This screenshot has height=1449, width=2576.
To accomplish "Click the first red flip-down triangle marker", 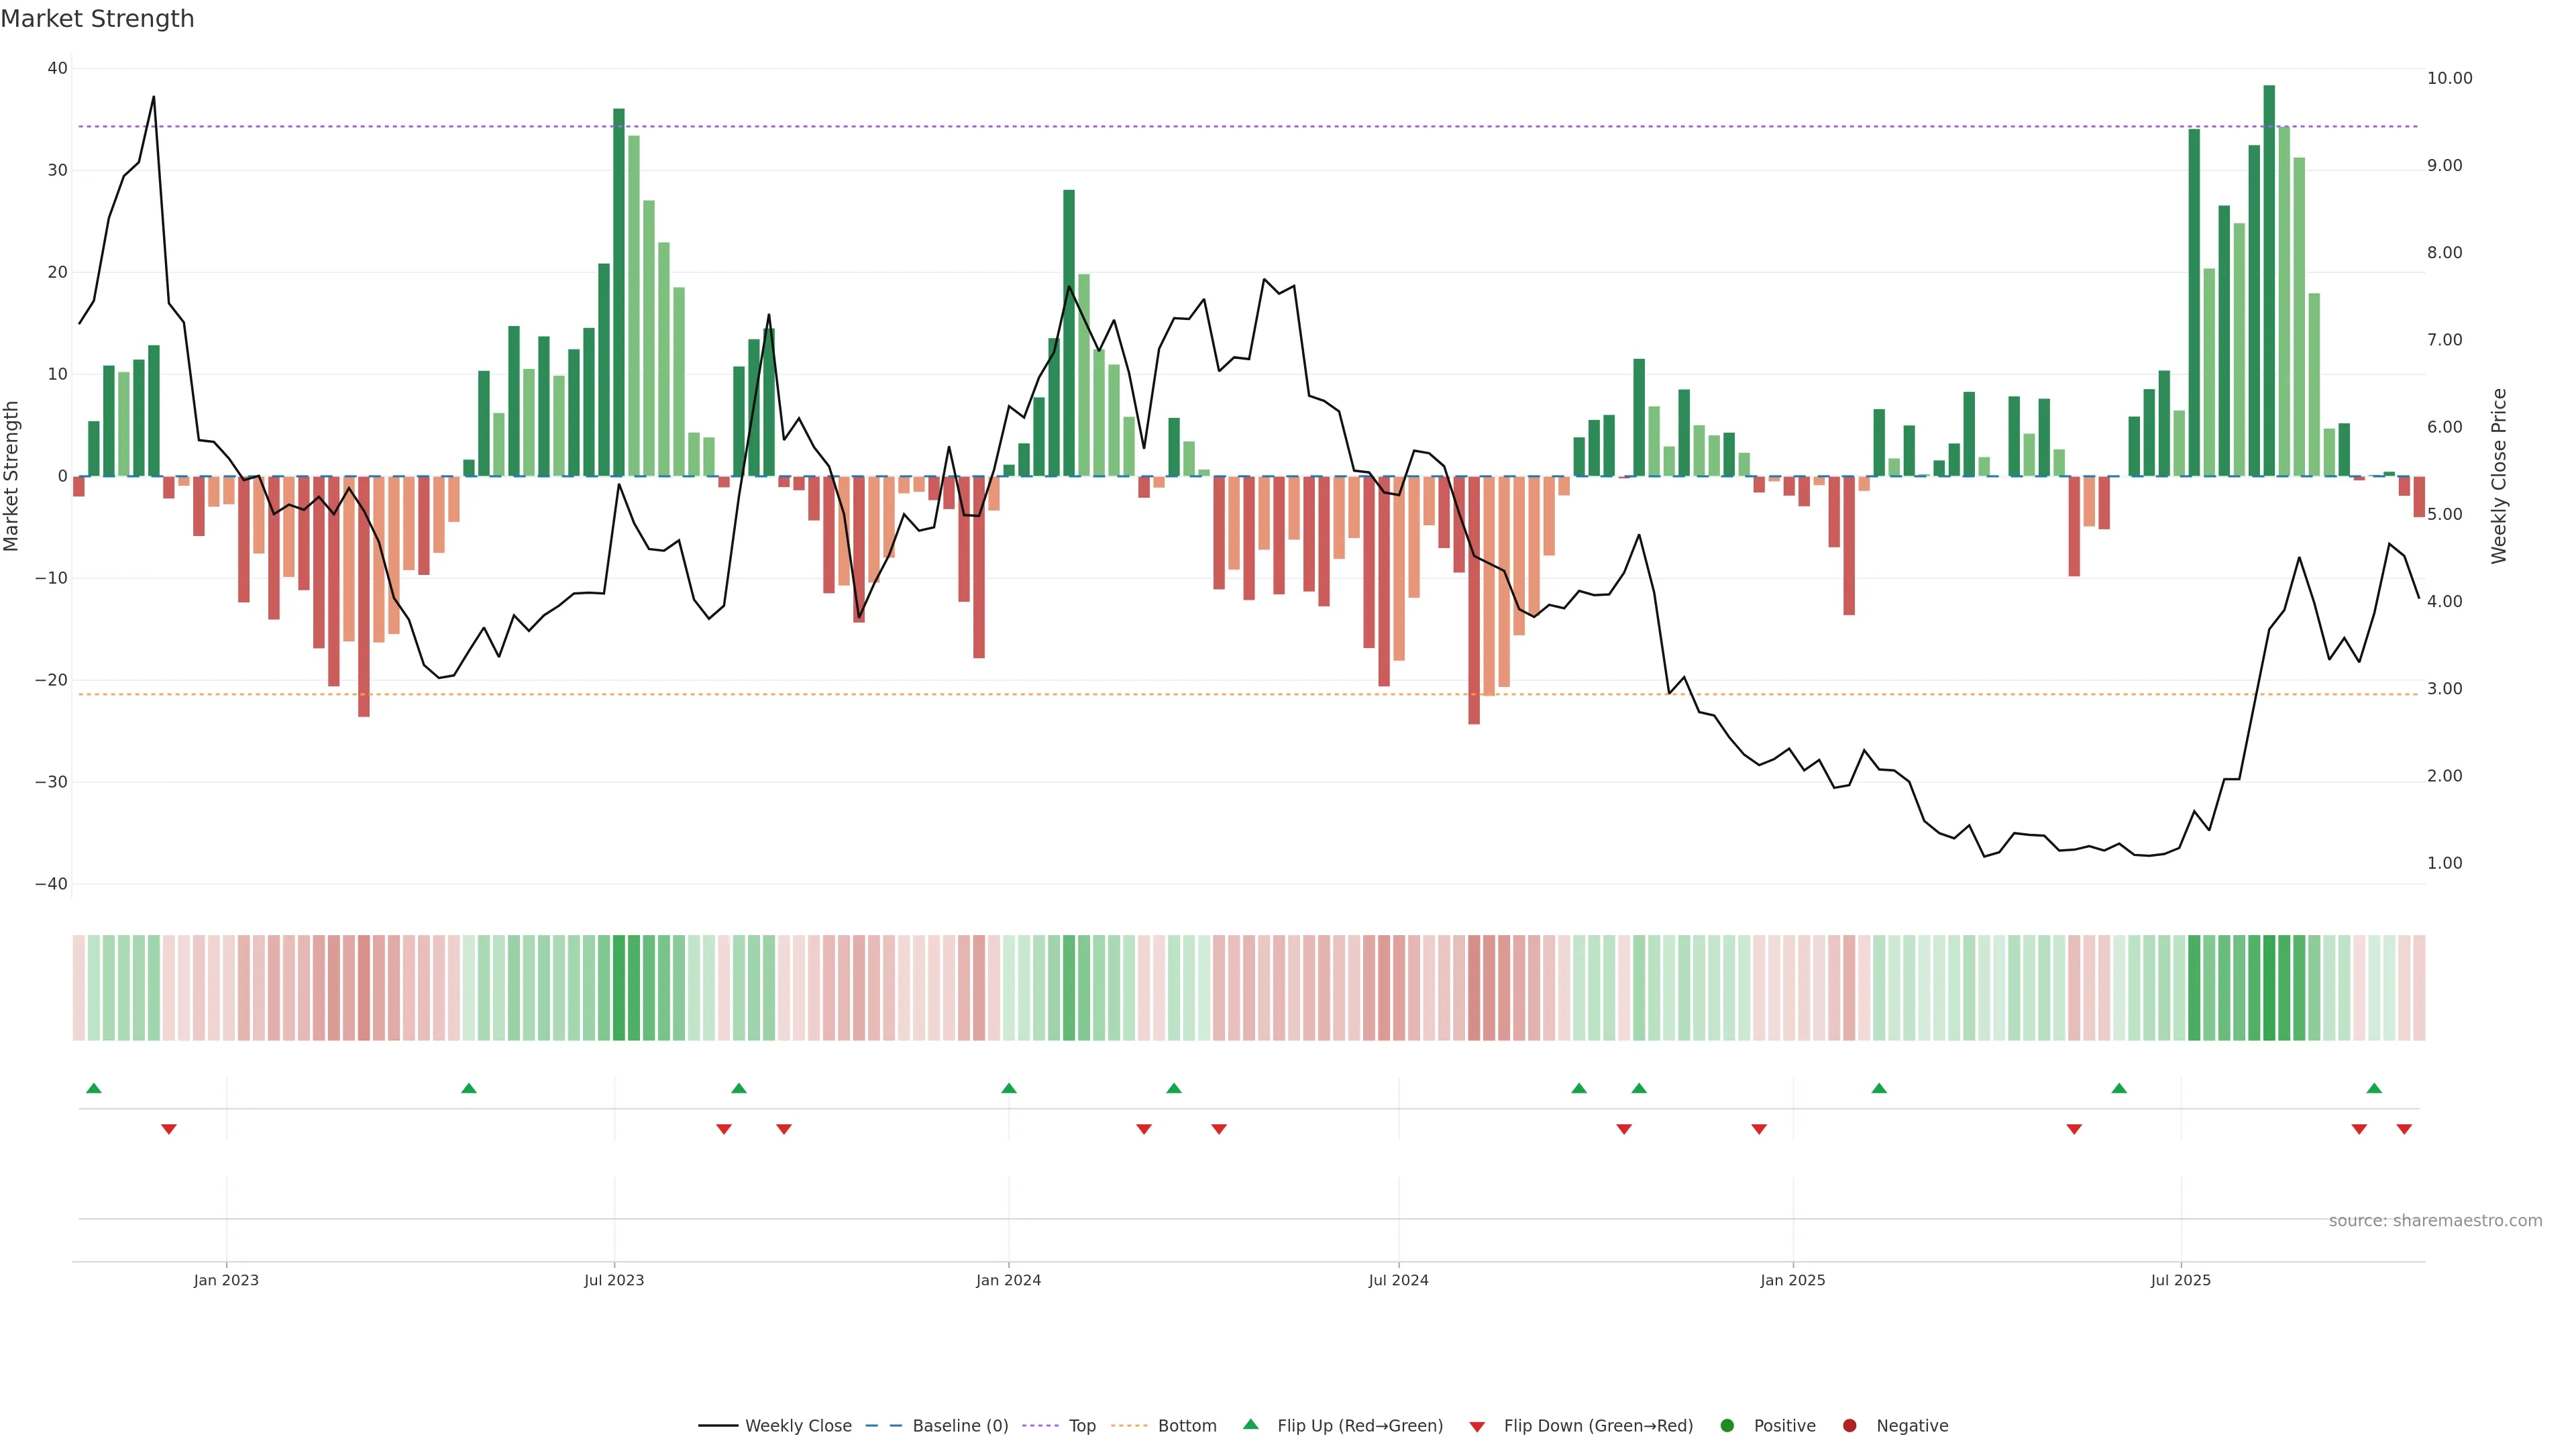I will coord(169,1129).
